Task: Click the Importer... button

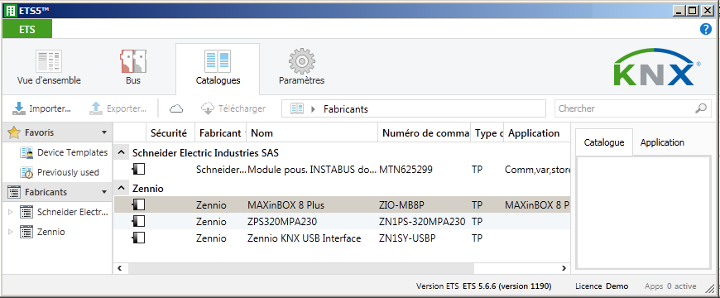Action: pos(42,108)
